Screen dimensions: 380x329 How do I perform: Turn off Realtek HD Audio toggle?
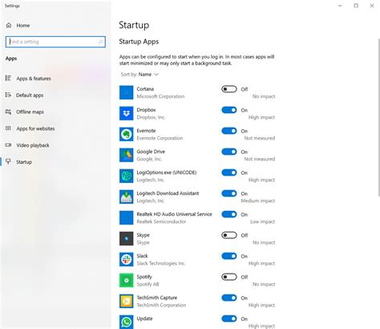(229, 214)
